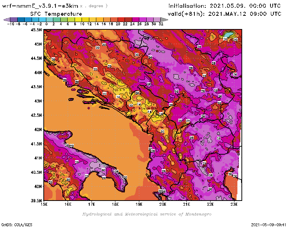The width and height of the screenshot is (294, 227).
Task: Click the legend swatch between 26 and 28
Action: pos(143,19)
